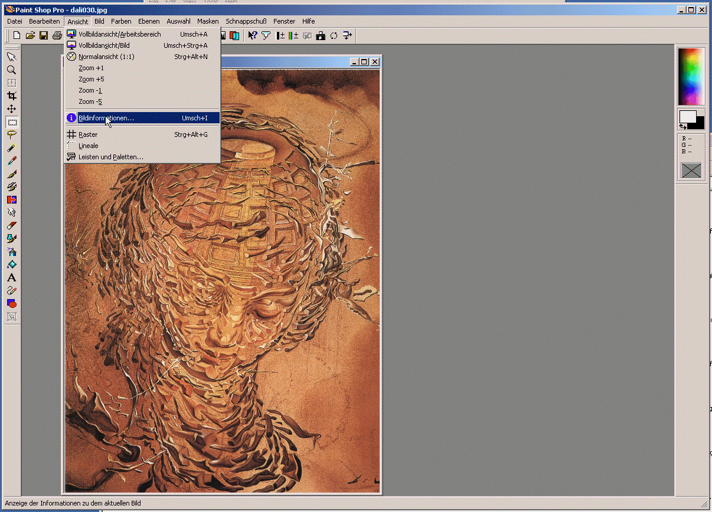The image size is (712, 512).
Task: Open the Fenster menu
Action: (285, 21)
